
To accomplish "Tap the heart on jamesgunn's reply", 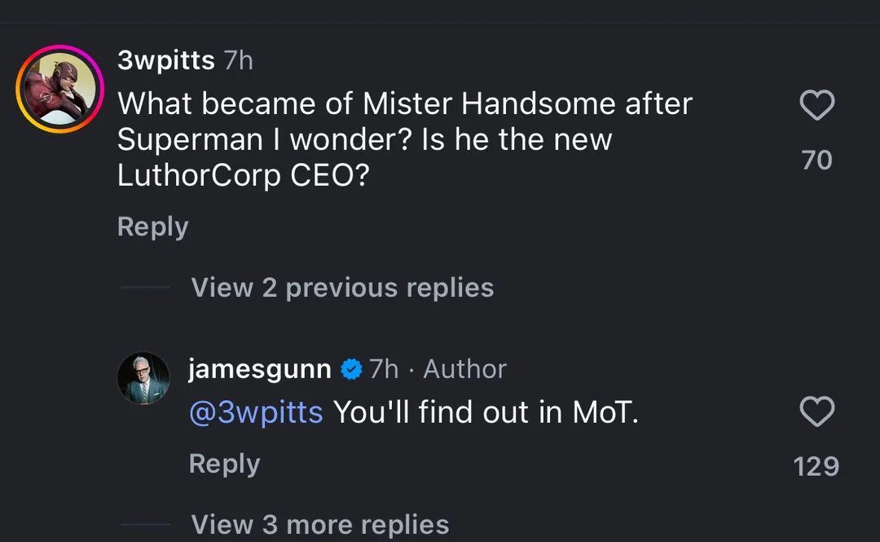I will [816, 412].
